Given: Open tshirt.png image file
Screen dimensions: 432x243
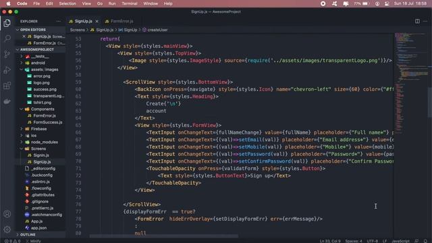Looking at the screenshot, I should tap(43, 103).
